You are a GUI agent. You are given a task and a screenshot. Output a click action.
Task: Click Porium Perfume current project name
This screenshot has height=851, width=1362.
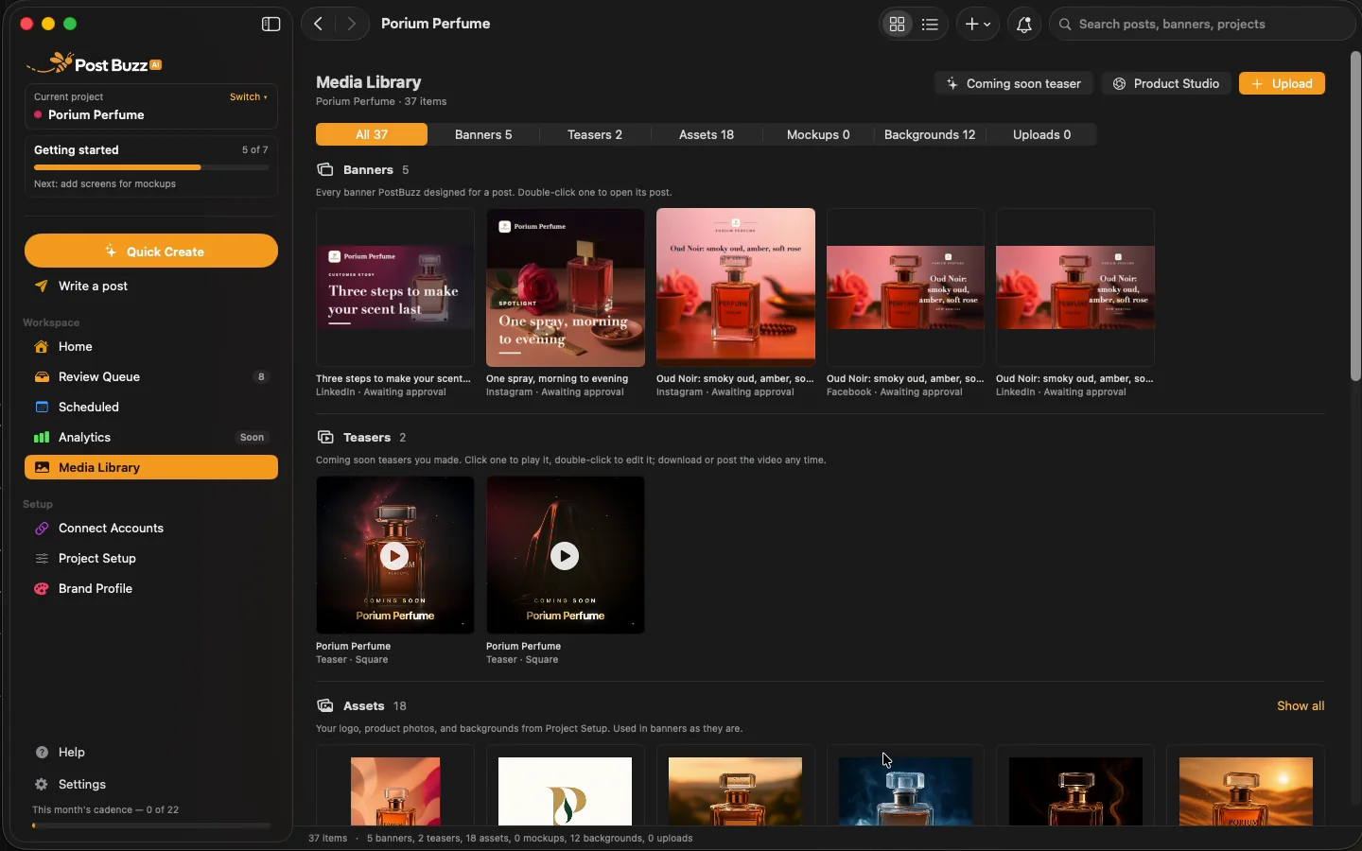tap(96, 115)
